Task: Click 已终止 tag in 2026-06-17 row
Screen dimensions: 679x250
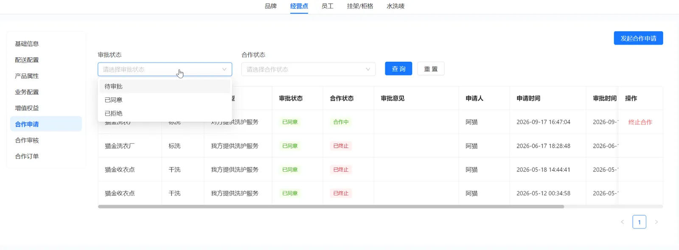Action: tap(341, 146)
